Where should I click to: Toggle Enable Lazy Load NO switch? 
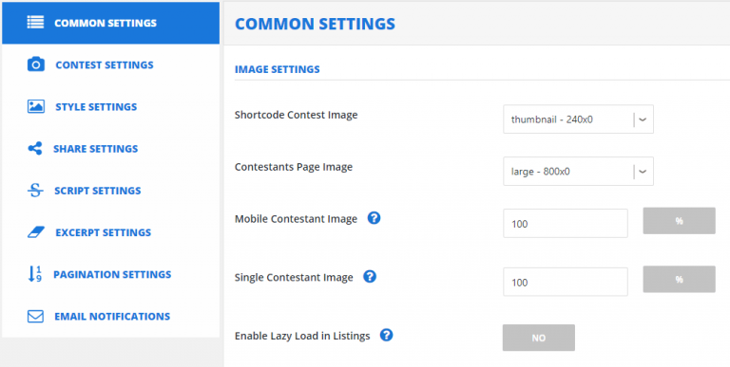539,338
